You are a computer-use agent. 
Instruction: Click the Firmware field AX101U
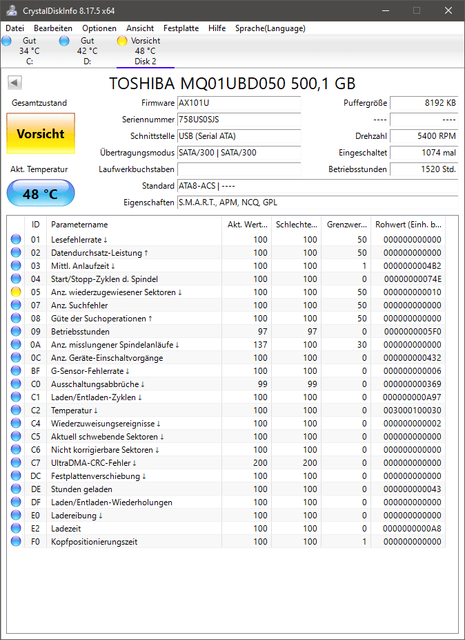click(x=239, y=103)
